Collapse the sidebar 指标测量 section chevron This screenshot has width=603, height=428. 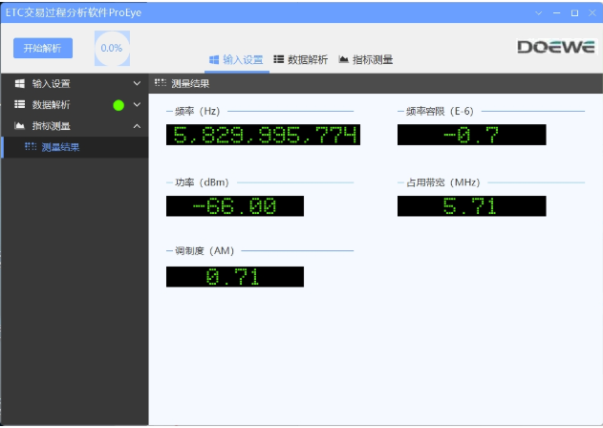137,126
